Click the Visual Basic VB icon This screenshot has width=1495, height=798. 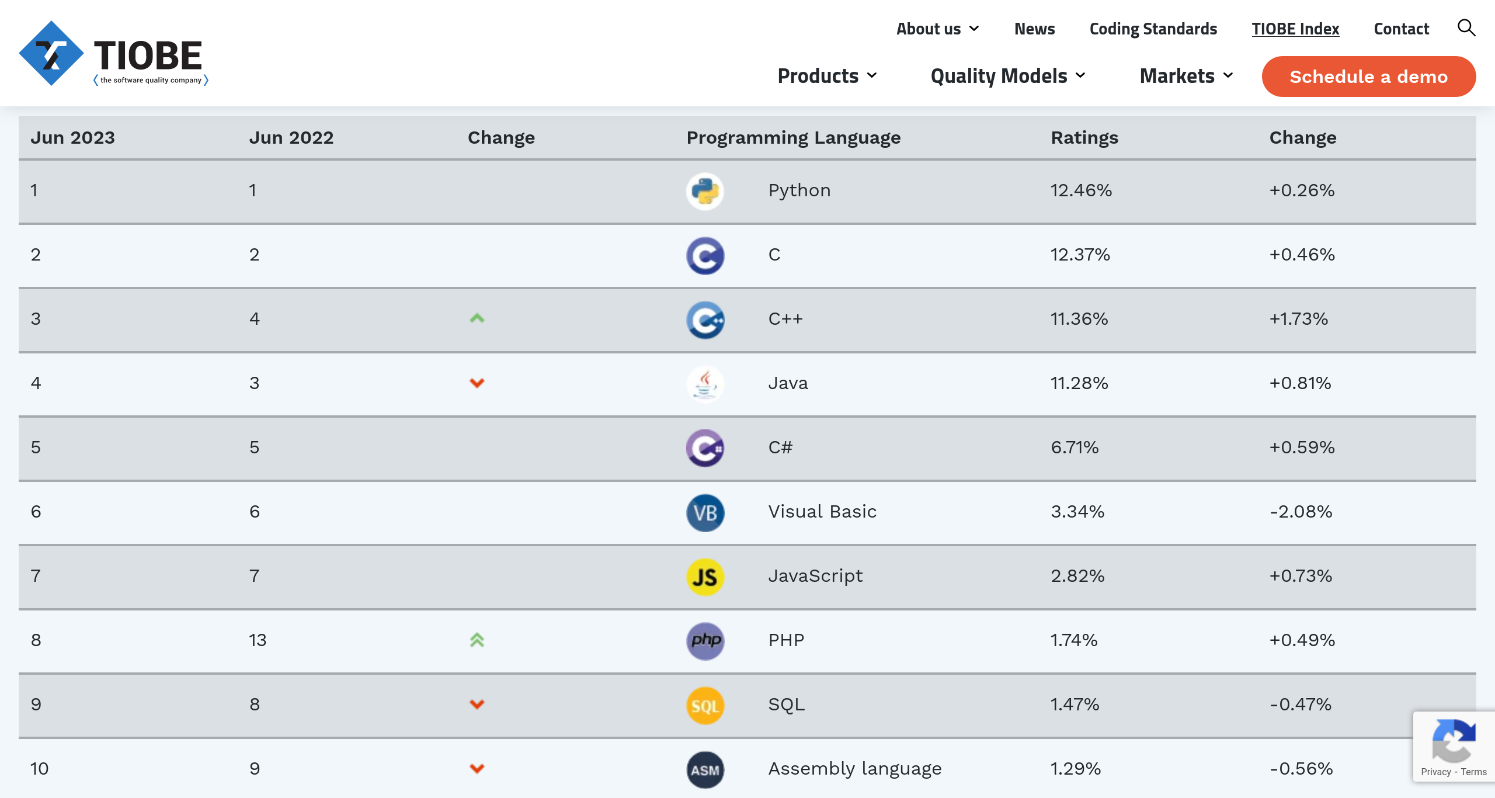pos(705,512)
